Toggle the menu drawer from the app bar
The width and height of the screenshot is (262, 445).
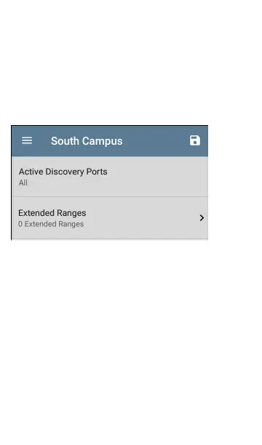(x=27, y=140)
